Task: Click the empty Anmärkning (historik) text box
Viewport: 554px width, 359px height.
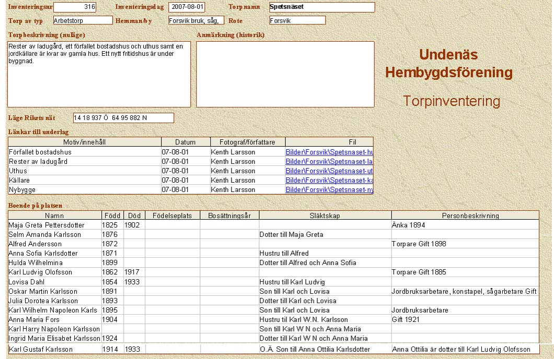Action: click(285, 74)
